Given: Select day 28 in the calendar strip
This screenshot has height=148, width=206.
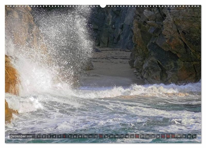Looking at the screenshot, I should (x=178, y=136).
